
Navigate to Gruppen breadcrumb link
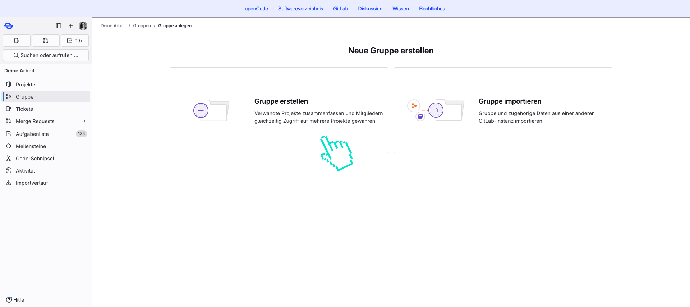[x=142, y=26]
